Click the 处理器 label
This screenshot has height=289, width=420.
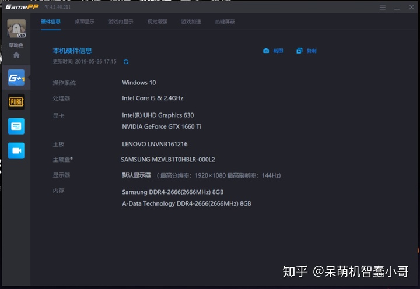click(61, 98)
